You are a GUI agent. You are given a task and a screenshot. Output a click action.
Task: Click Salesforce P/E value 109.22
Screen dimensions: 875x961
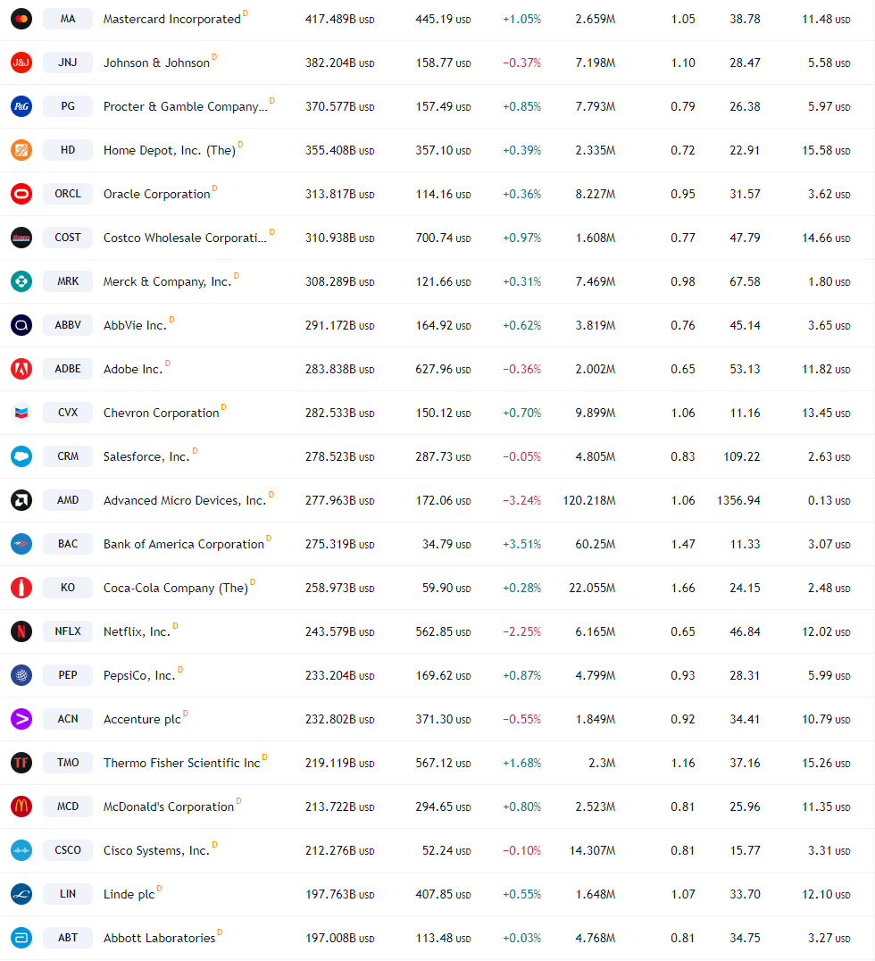[741, 456]
